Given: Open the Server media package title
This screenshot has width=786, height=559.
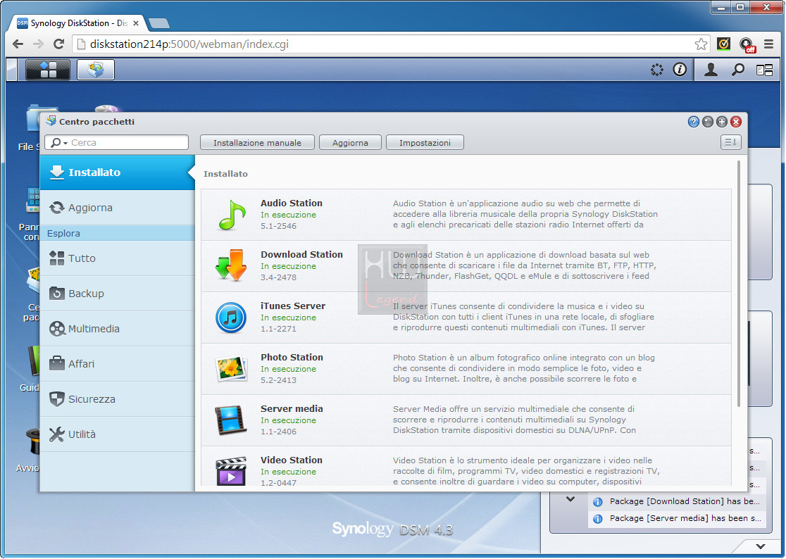Looking at the screenshot, I should (292, 409).
